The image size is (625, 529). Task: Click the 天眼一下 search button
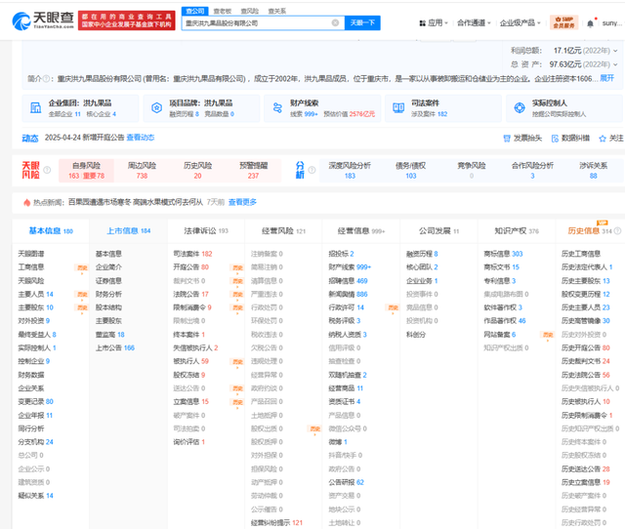(363, 22)
